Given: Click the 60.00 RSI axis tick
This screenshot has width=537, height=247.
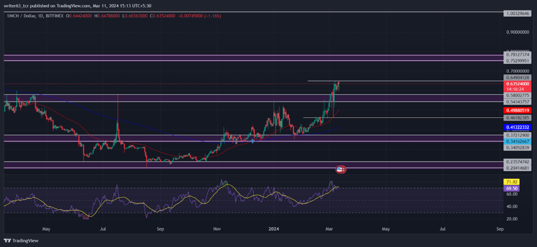Looking at the screenshot, I should tap(512, 194).
